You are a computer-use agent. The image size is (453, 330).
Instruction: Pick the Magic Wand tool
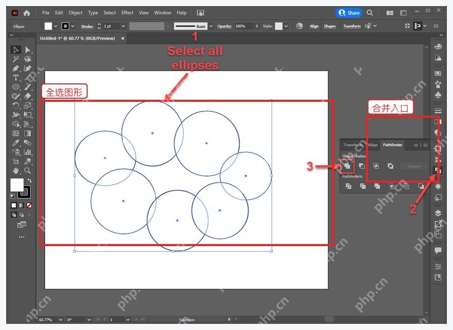pos(16,59)
